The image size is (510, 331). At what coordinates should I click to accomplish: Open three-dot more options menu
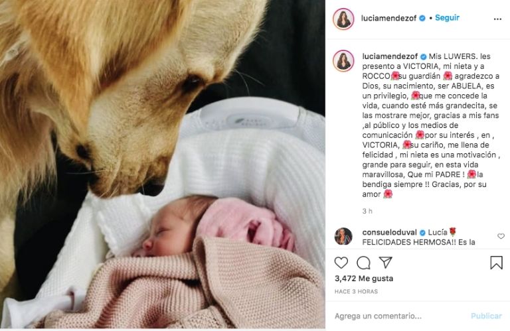(497, 19)
